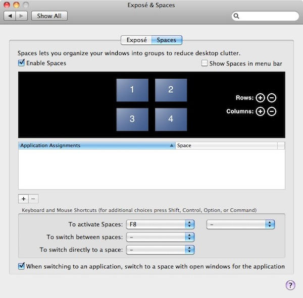
Task: Click the Space column header
Action: pyautogui.click(x=226, y=145)
